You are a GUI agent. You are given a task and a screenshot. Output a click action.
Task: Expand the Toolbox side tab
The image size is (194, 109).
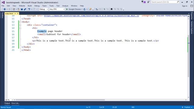click(x=2, y=15)
